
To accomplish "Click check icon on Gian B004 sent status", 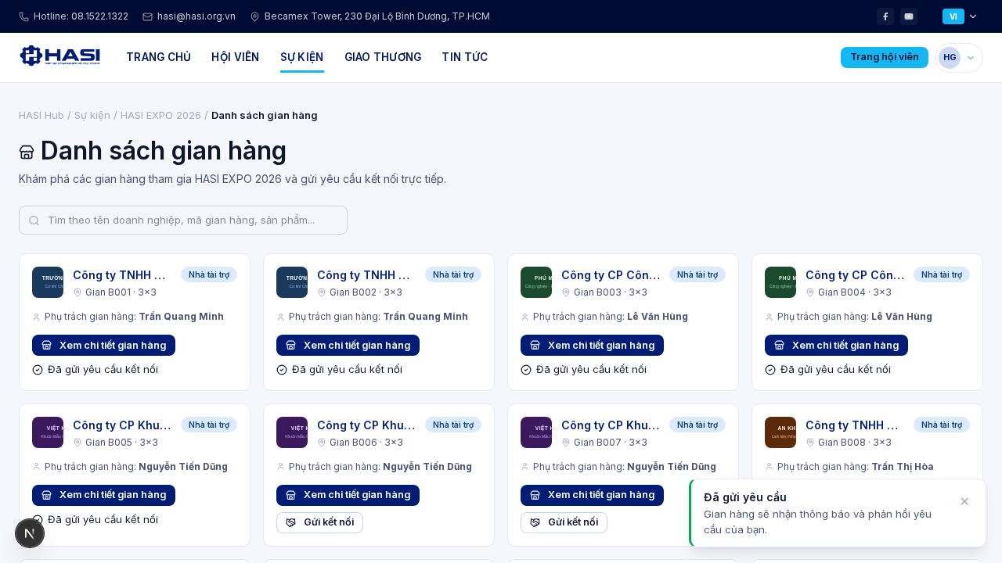I will (x=770, y=370).
